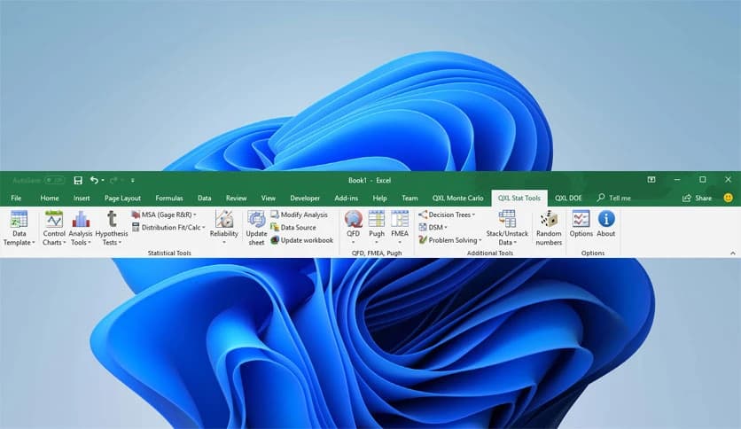This screenshot has height=429, width=741.
Task: Toggle the AutoSave switch
Action: point(53,180)
